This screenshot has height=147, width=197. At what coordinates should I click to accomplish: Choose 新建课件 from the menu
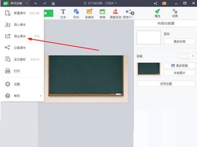[22, 13]
